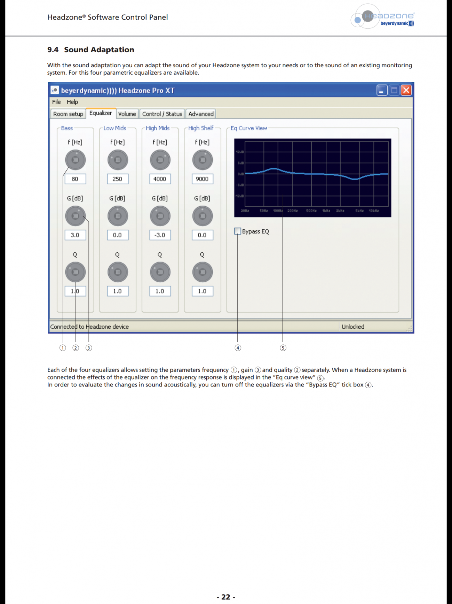The width and height of the screenshot is (452, 604).
Task: Turn the High Shelf frequency knob
Action: [x=203, y=160]
